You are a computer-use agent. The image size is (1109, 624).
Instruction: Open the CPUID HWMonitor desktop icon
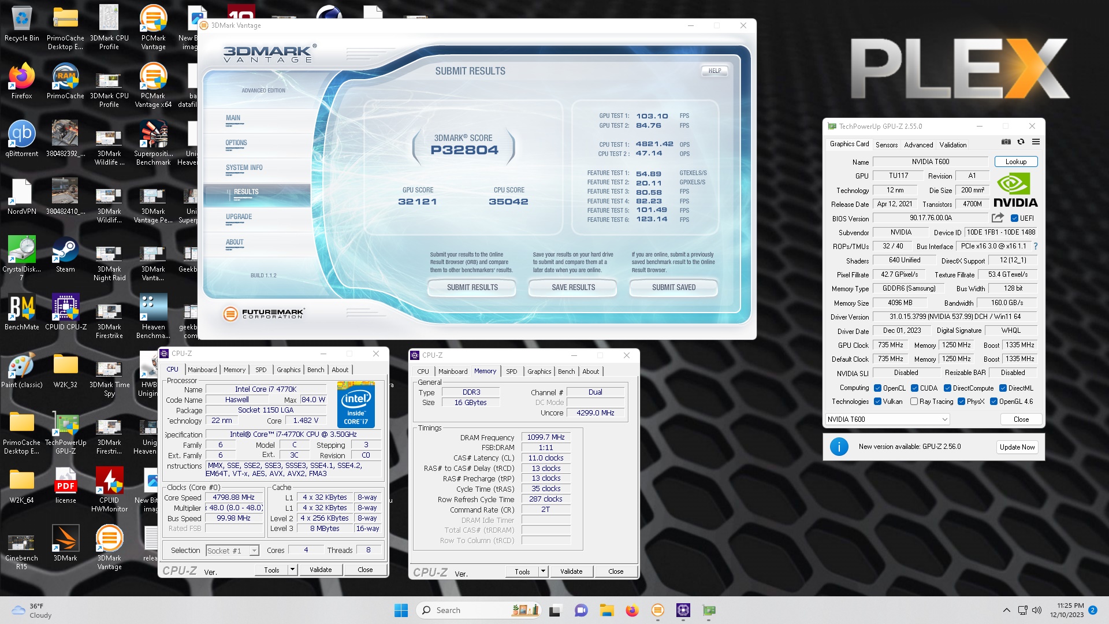click(109, 489)
